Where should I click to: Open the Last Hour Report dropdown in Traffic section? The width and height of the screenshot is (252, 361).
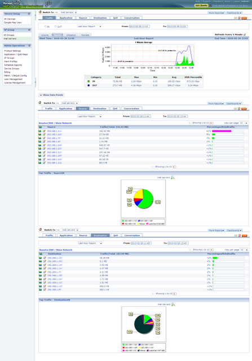pos(89,27)
